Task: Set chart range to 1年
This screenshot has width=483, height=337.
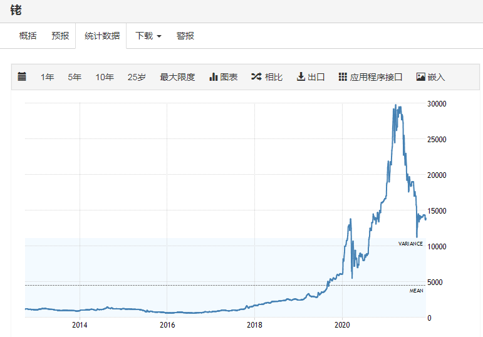Action: point(47,78)
